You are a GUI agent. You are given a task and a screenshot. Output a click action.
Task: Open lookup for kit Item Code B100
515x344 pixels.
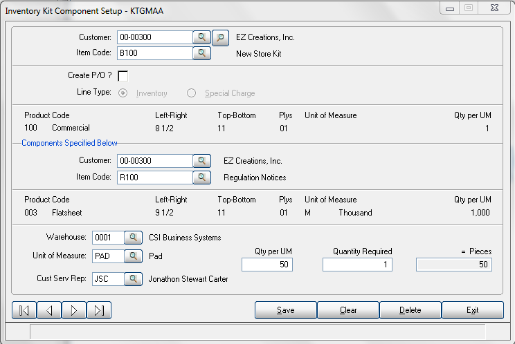[201, 53]
